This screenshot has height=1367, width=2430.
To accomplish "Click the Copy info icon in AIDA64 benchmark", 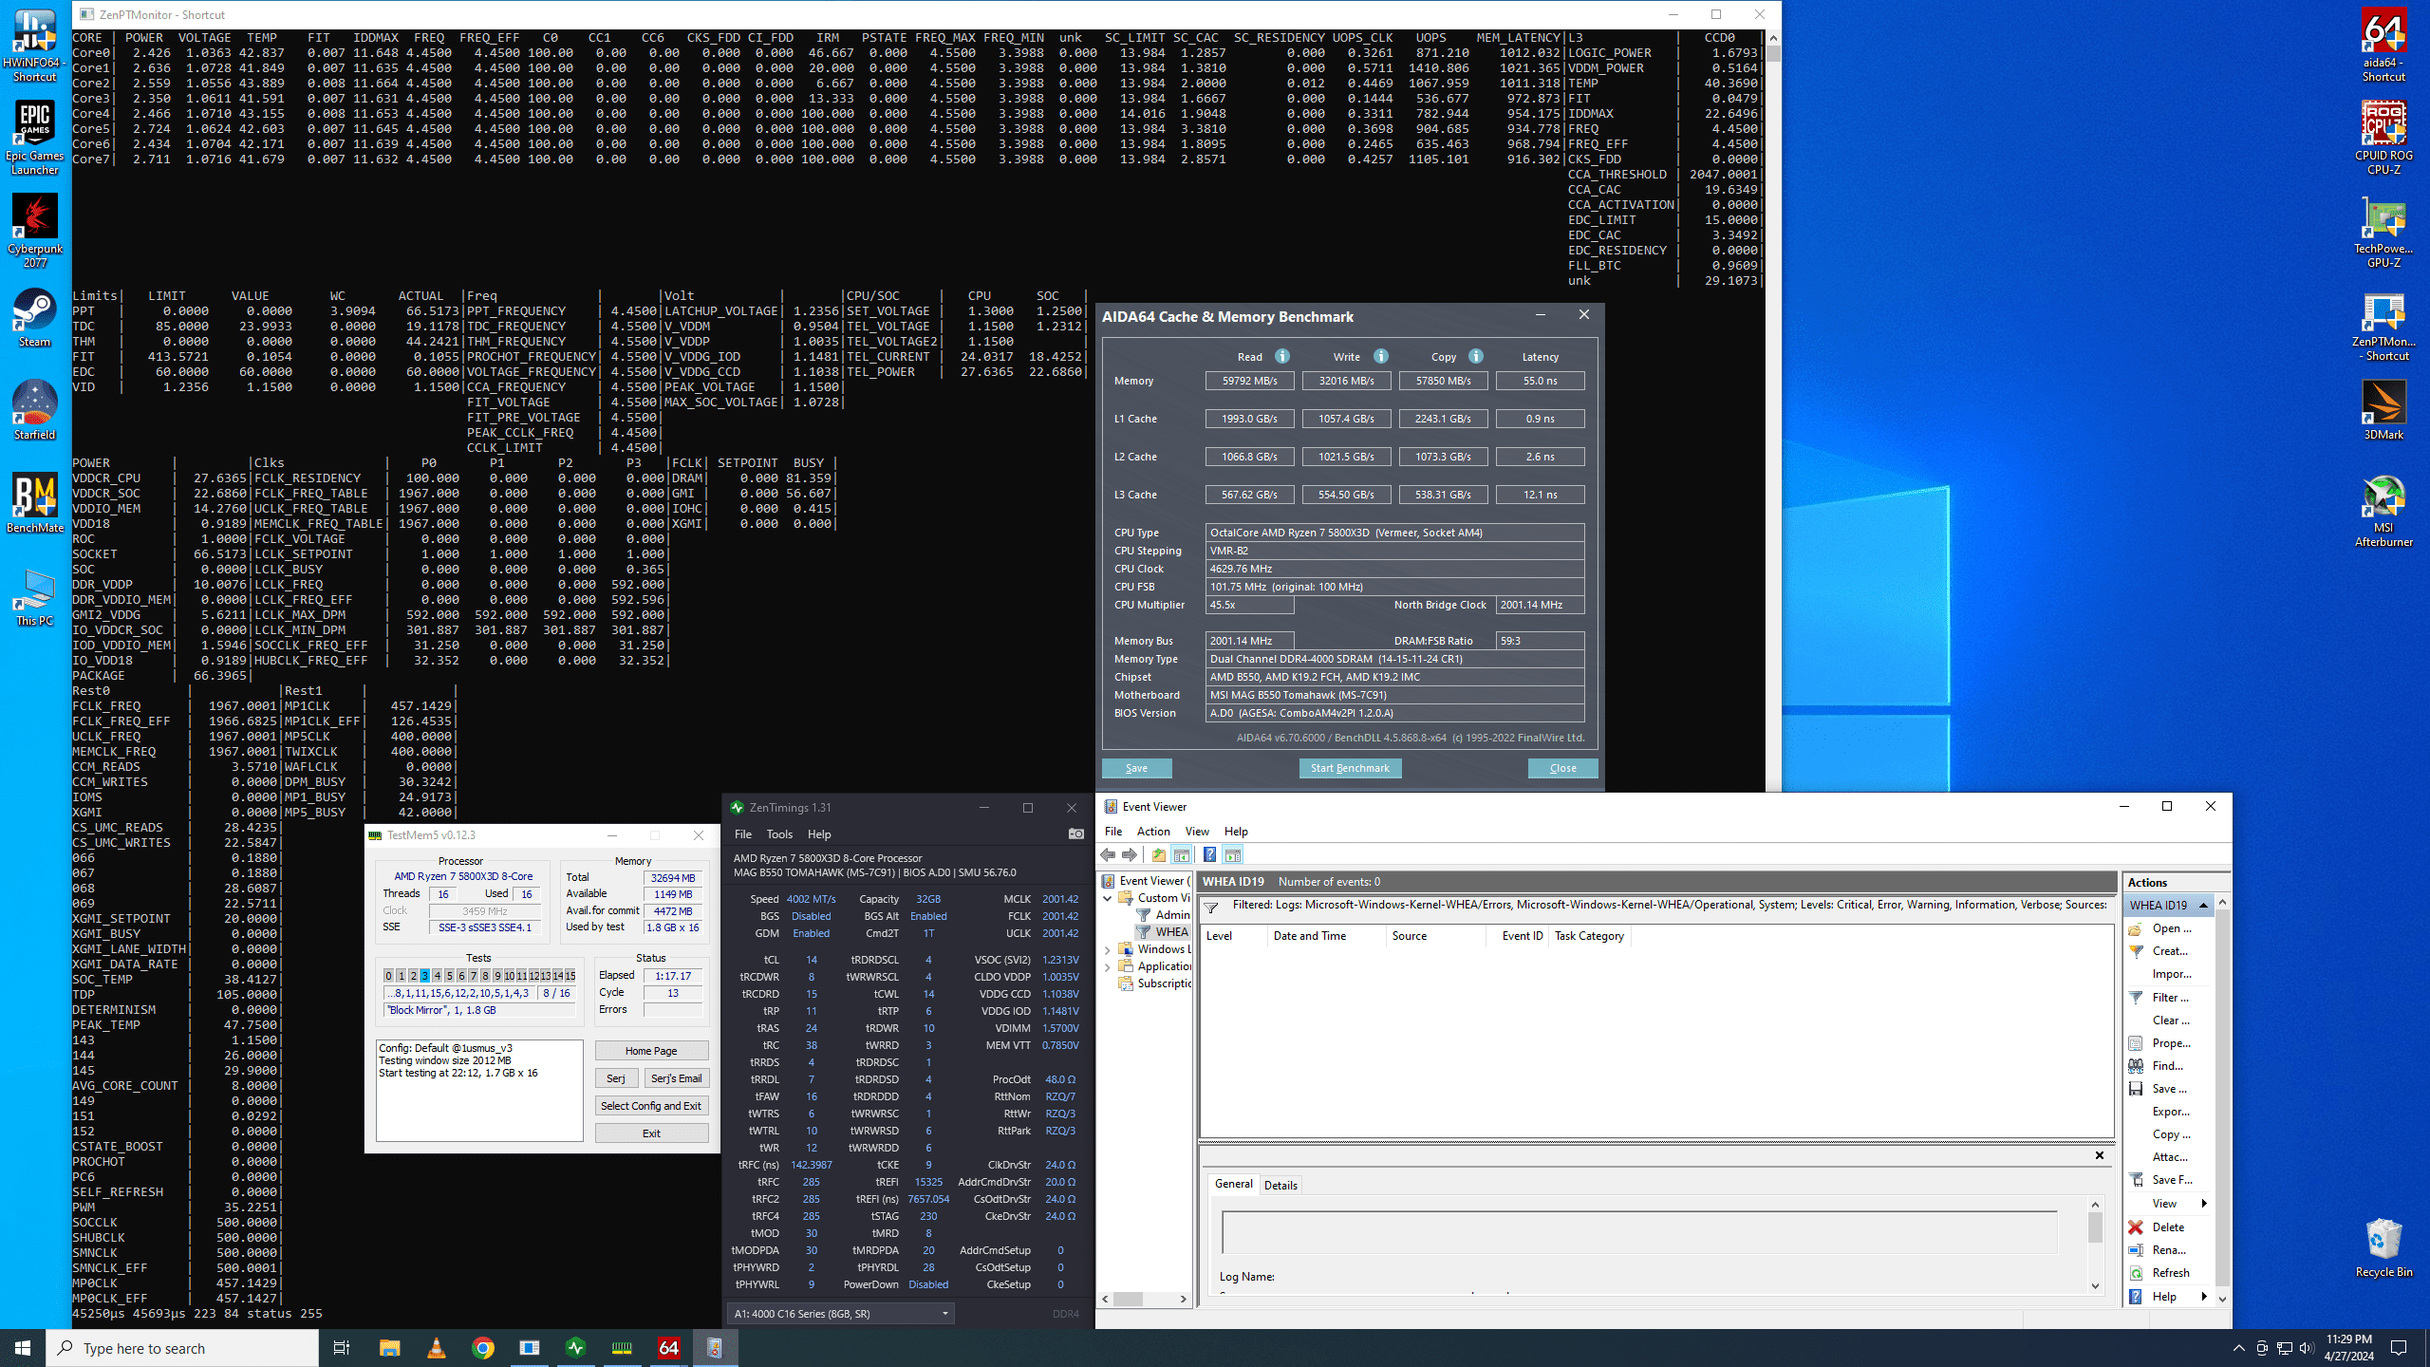I will (x=1476, y=356).
